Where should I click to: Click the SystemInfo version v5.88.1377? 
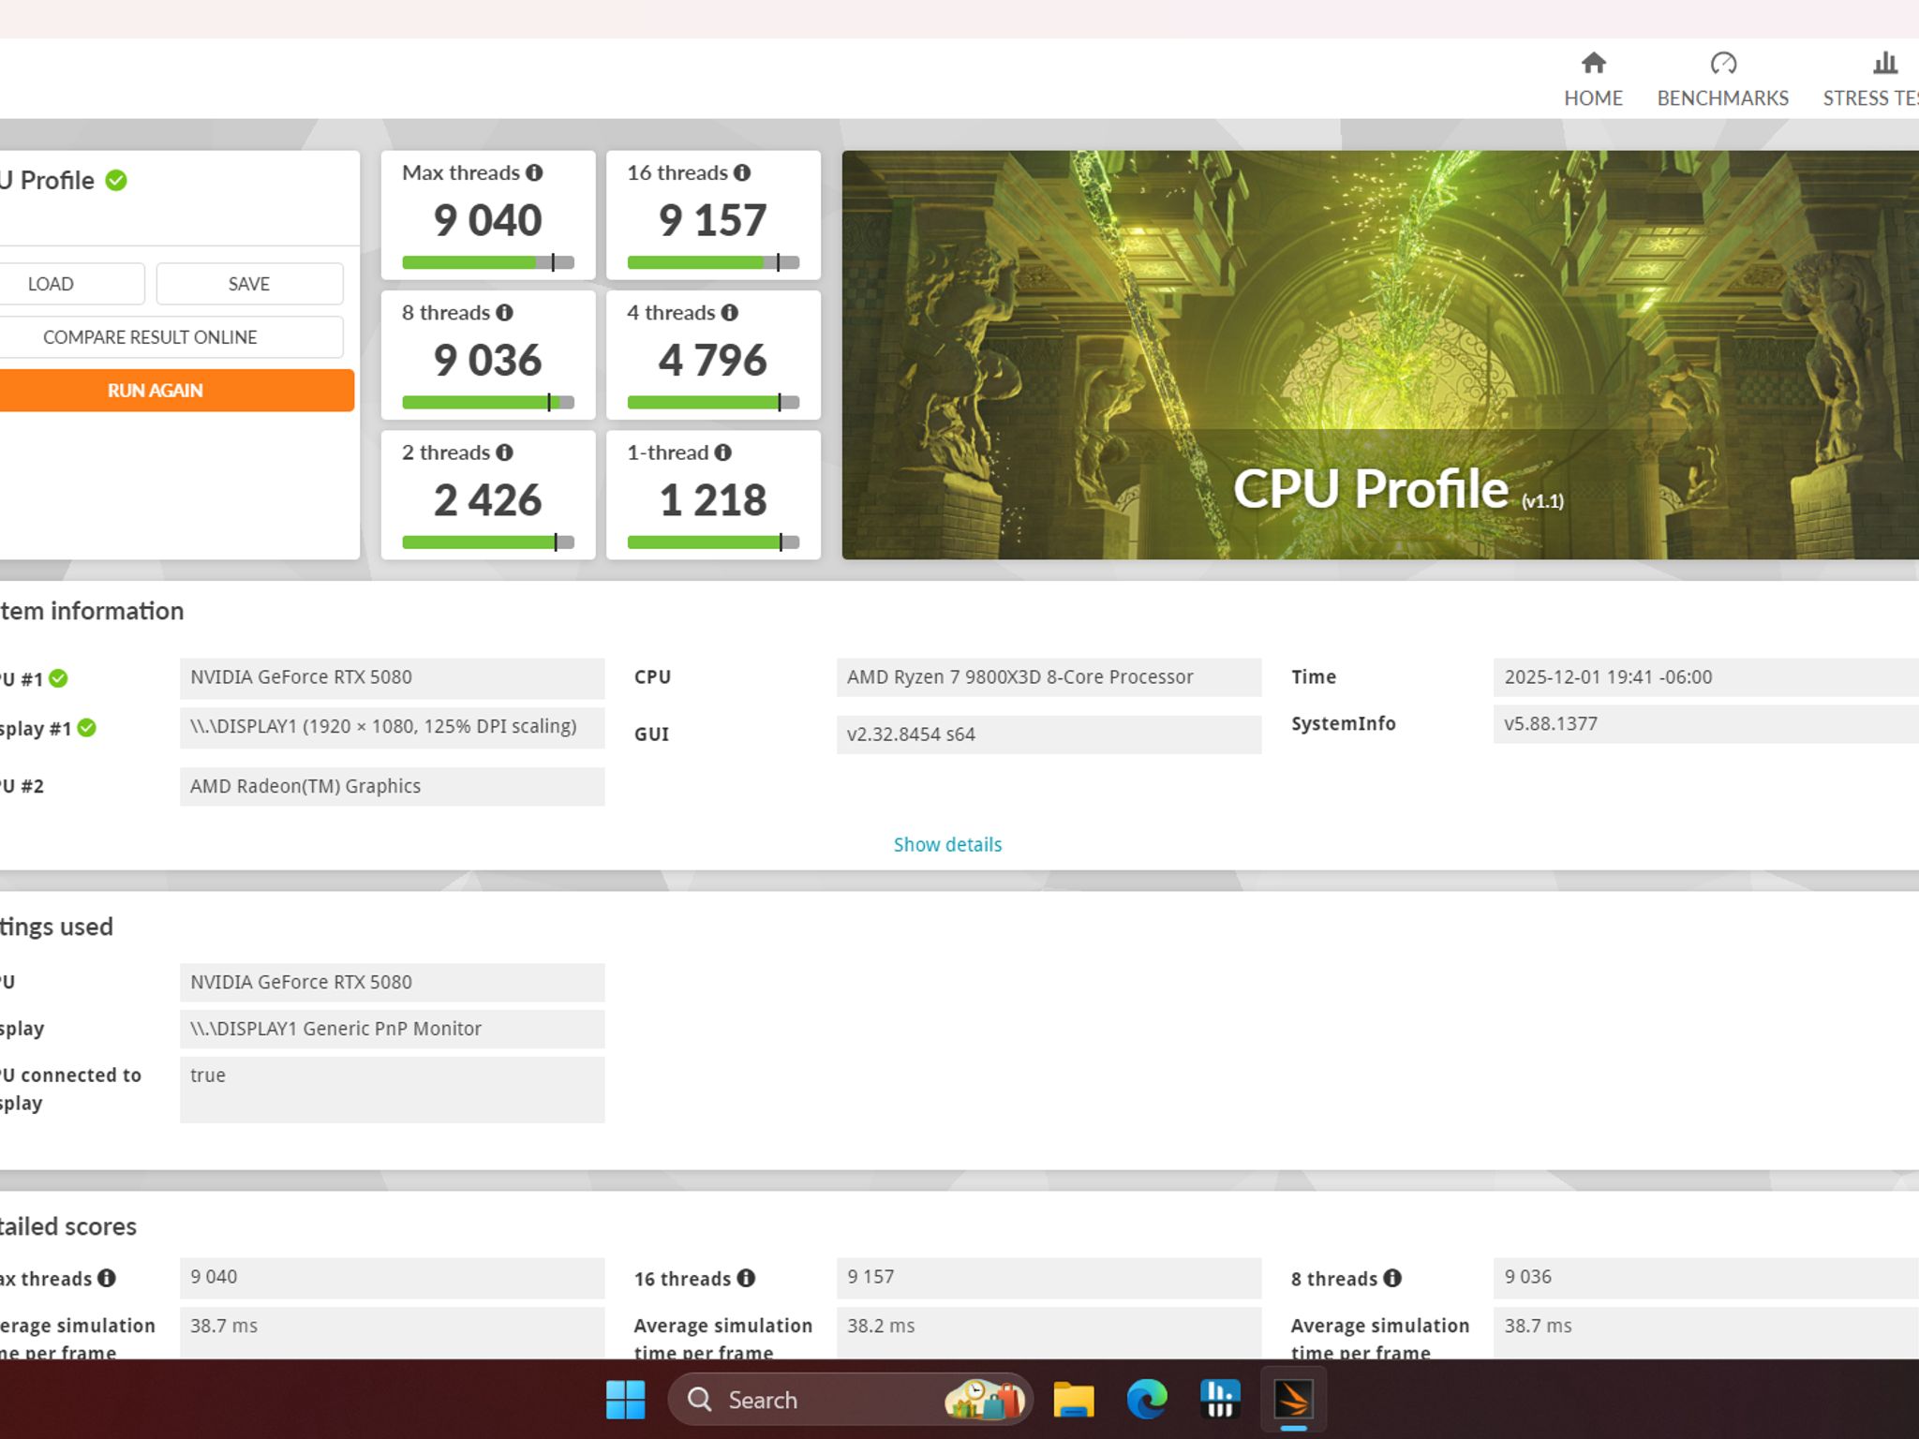pos(1705,724)
